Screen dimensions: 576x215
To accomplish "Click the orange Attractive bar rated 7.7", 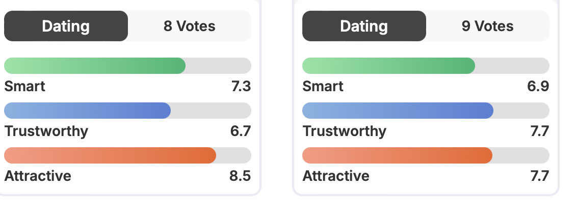I will point(397,155).
